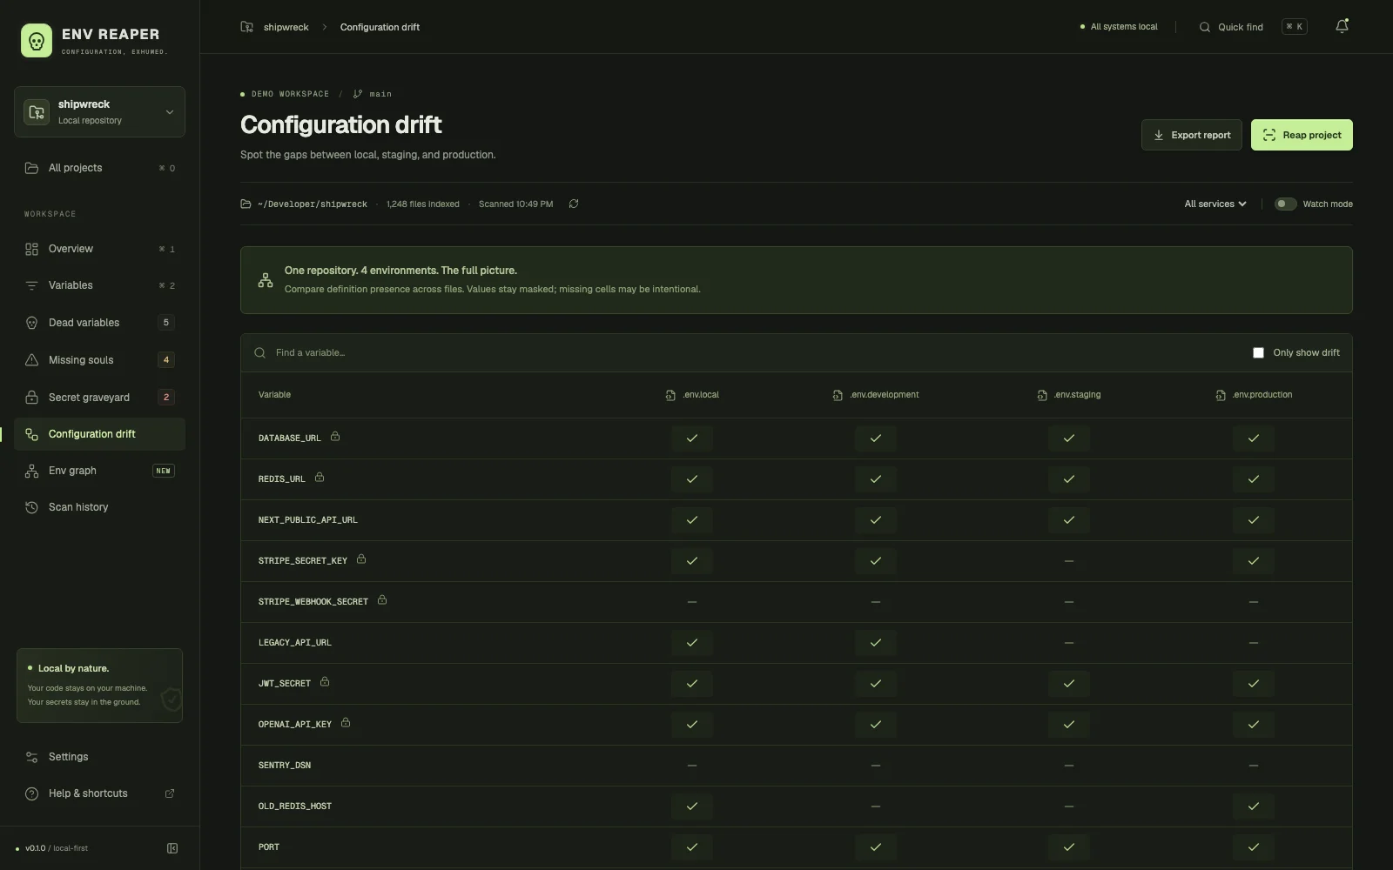Click the Export report button

click(x=1191, y=135)
